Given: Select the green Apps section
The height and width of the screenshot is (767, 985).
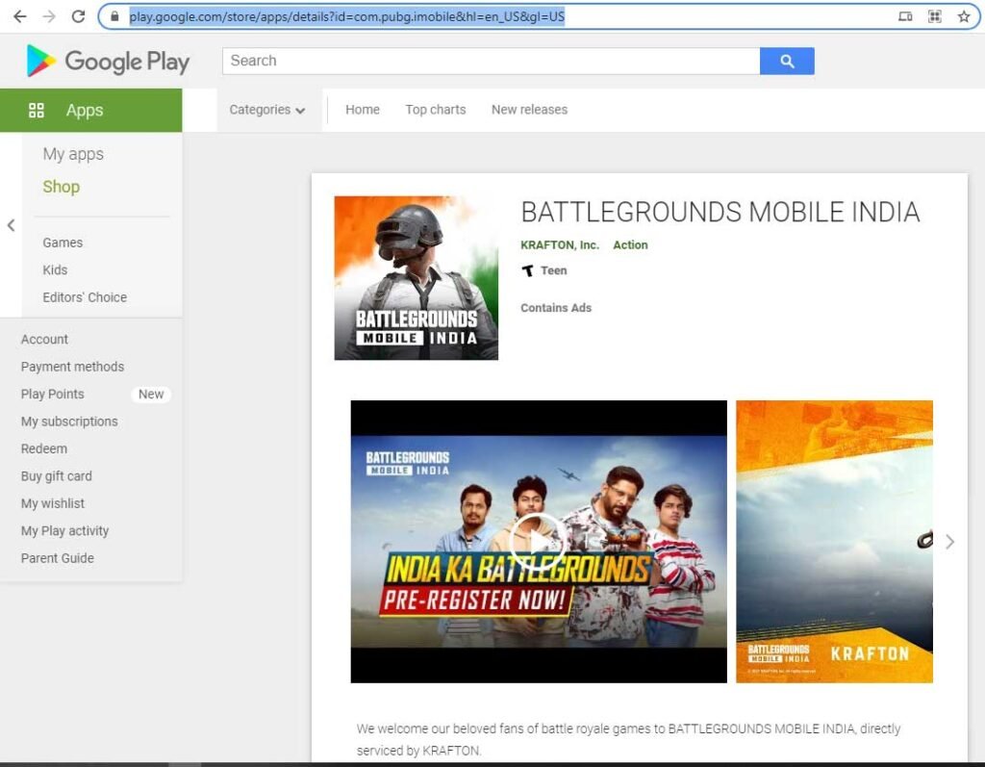Looking at the screenshot, I should (91, 111).
